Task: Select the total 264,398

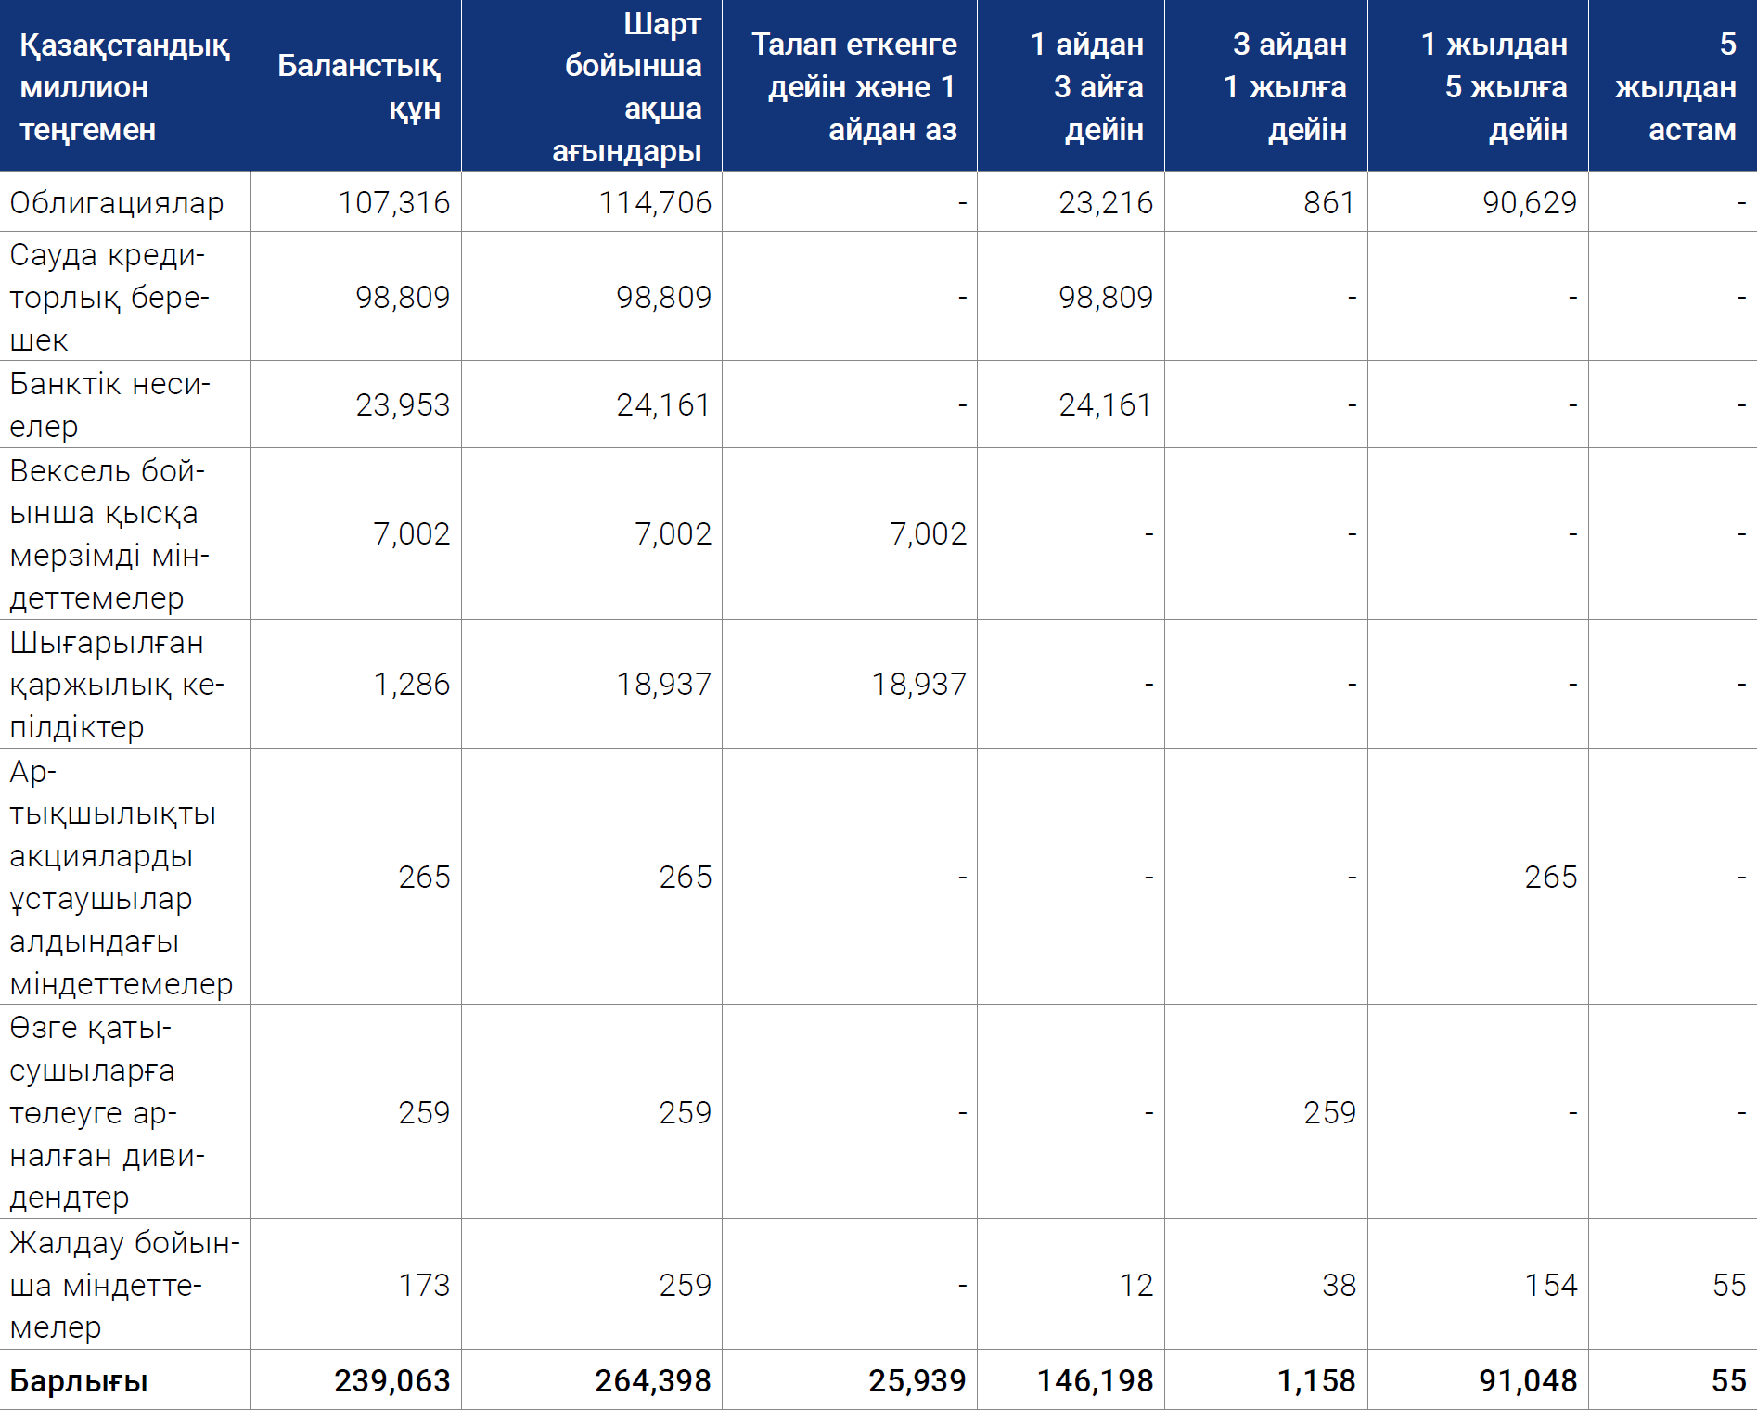Action: (653, 1380)
